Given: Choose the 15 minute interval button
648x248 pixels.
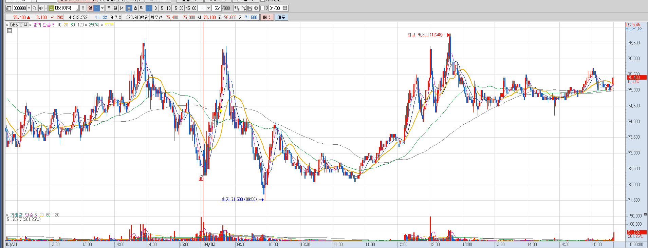Looking at the screenshot, I should coord(175,8).
